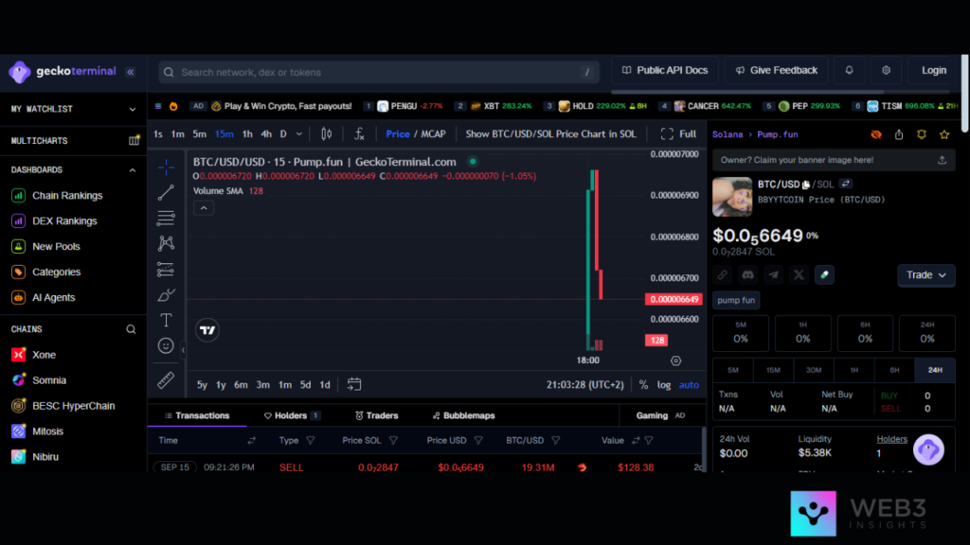
Task: Open the Price SOL column filter
Action: pos(393,441)
